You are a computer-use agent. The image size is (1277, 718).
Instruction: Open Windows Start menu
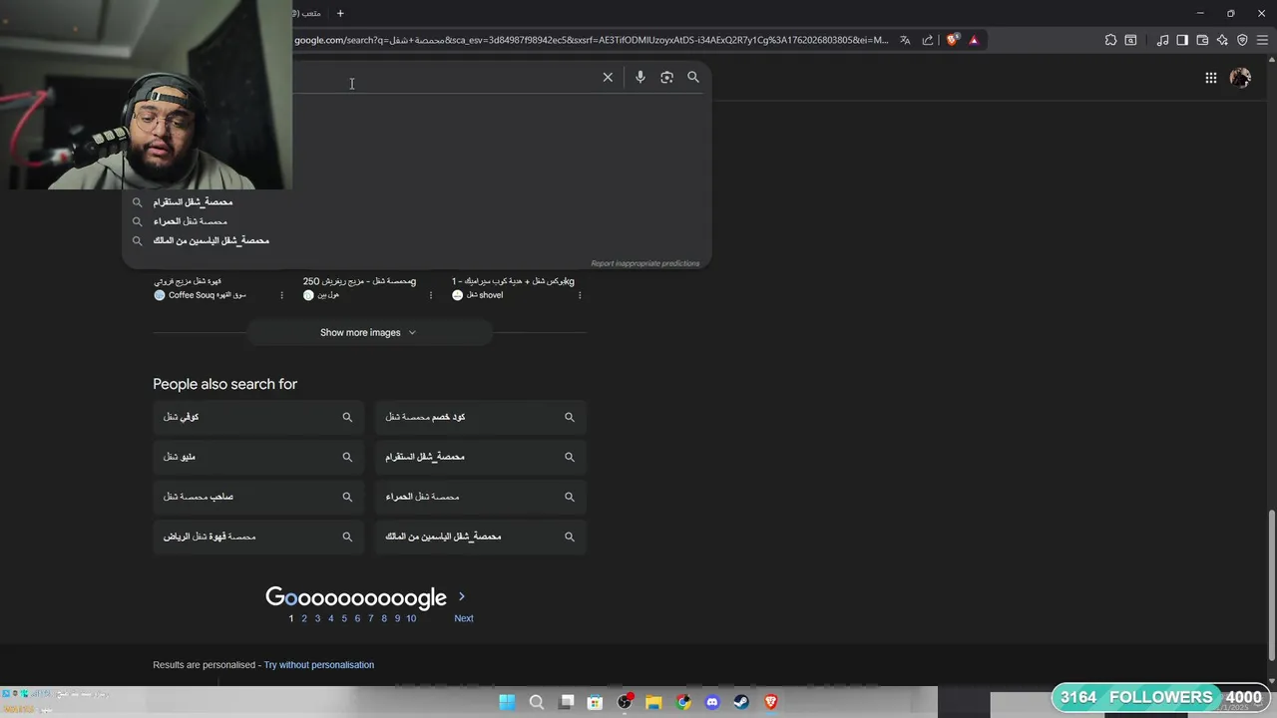pos(507,702)
